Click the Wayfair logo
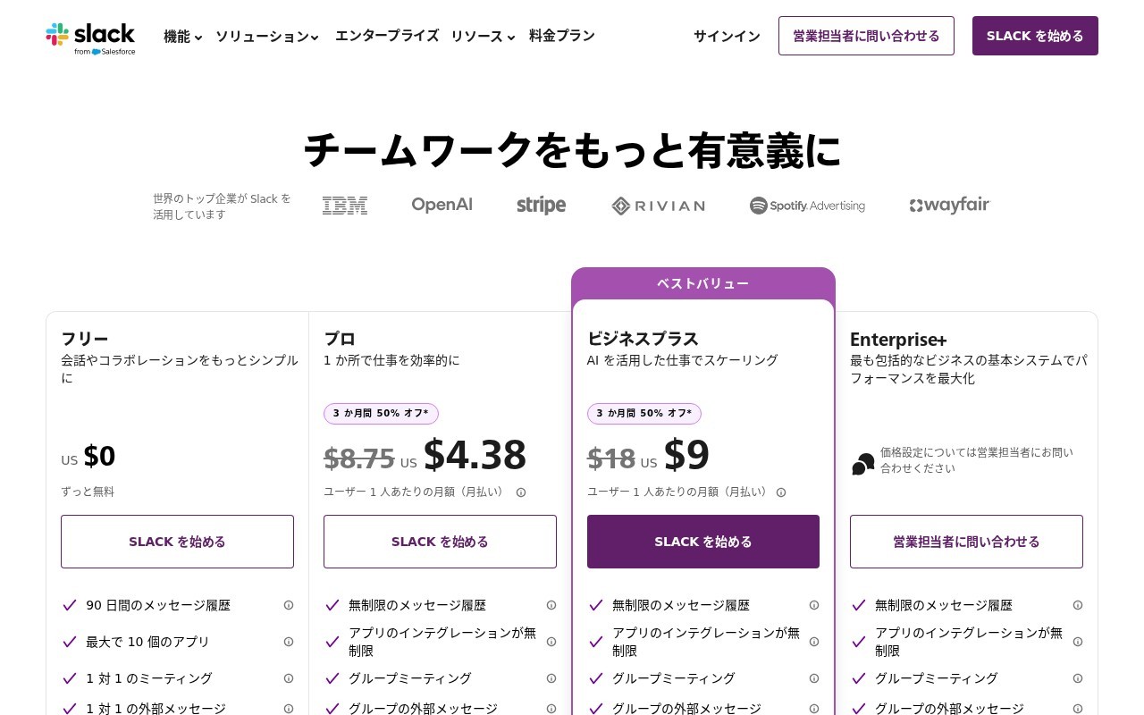1144x715 pixels. tap(949, 206)
